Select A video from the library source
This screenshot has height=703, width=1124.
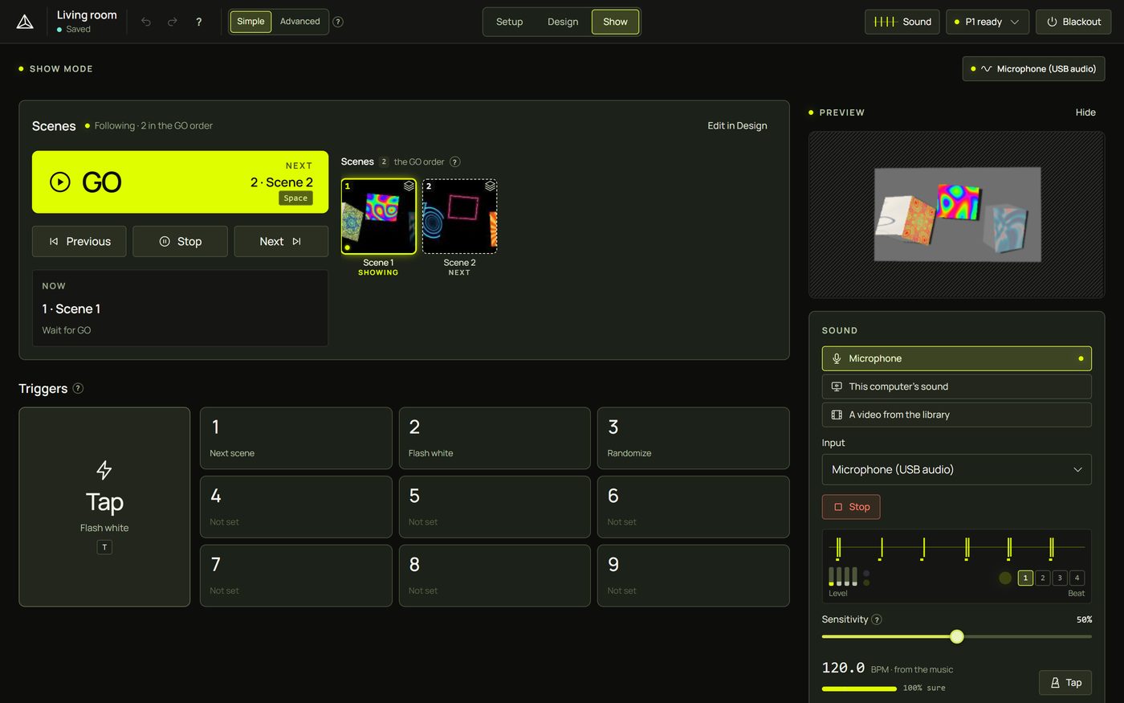956,415
